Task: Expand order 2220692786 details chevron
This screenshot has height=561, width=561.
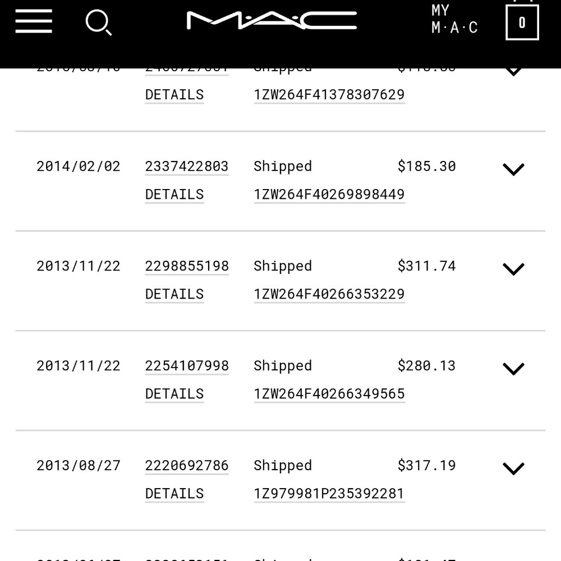Action: 513,468
